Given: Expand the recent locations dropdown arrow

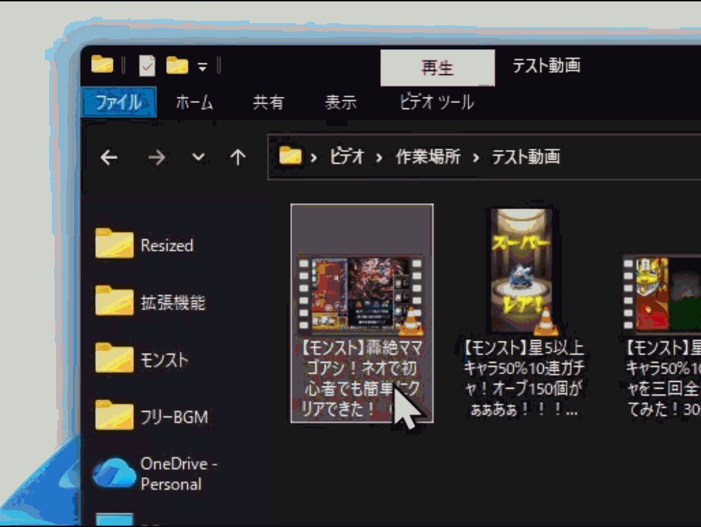Looking at the screenshot, I should 198,158.
